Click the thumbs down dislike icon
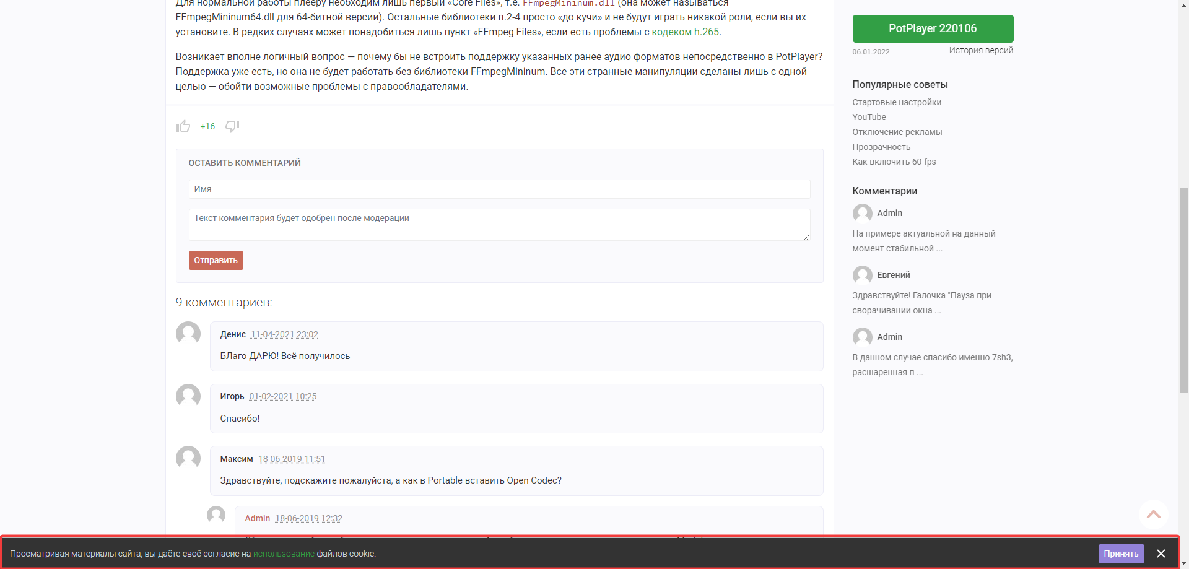1189x569 pixels. (x=232, y=126)
